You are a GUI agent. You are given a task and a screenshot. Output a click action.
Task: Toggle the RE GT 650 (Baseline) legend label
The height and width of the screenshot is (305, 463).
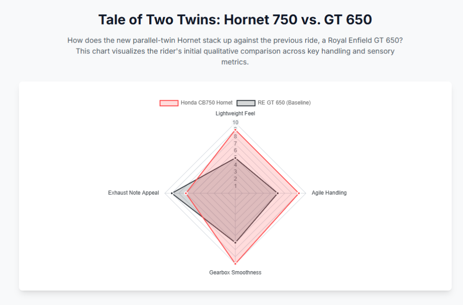click(x=284, y=103)
